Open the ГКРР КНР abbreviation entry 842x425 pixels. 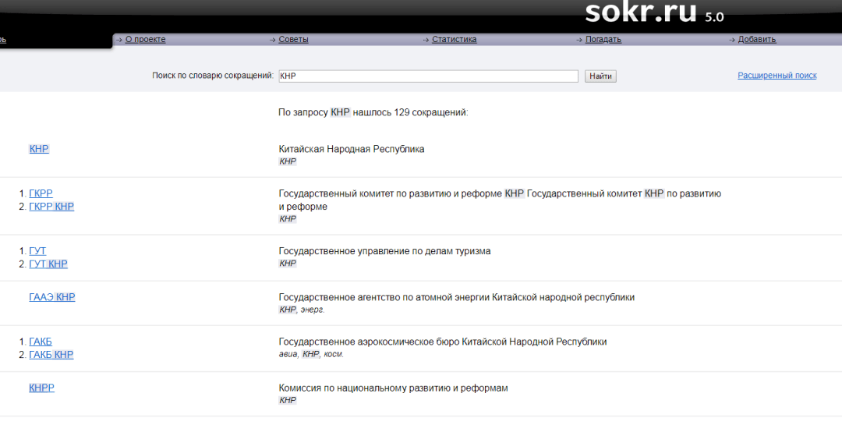click(x=51, y=207)
